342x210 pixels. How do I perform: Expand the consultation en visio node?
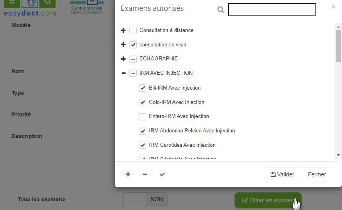[123, 45]
